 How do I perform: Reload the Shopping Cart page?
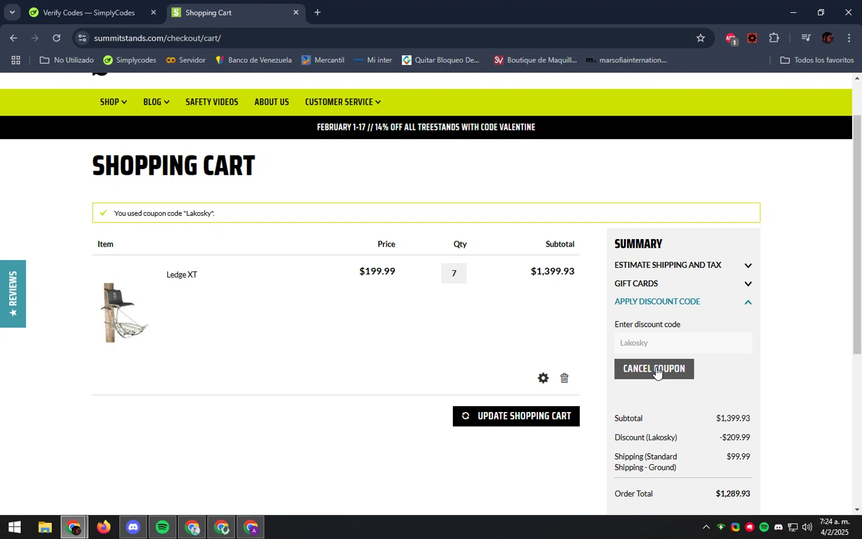coord(56,38)
